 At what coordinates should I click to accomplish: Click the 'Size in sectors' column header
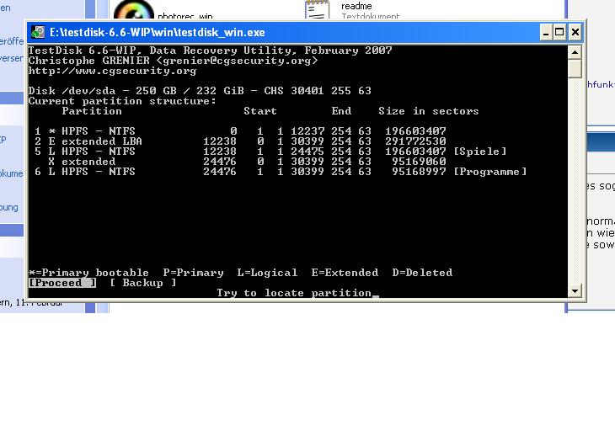coord(429,111)
